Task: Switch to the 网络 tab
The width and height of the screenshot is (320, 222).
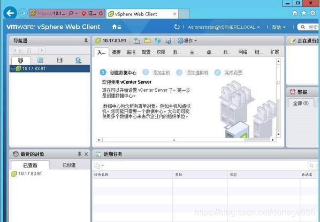Action: [x=243, y=52]
